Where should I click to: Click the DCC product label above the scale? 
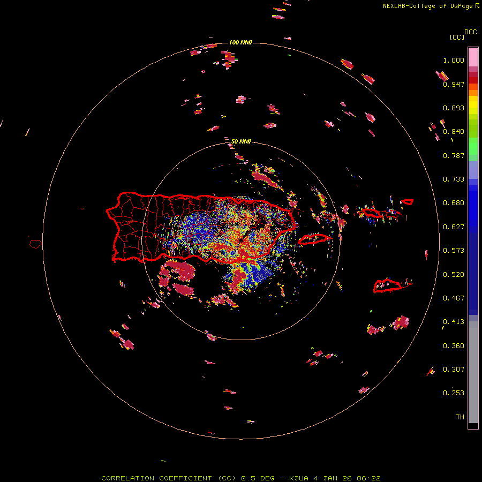pos(471,32)
